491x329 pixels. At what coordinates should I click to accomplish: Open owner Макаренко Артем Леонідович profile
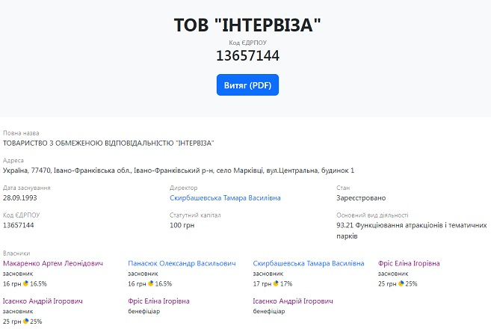pyautogui.click(x=52, y=263)
